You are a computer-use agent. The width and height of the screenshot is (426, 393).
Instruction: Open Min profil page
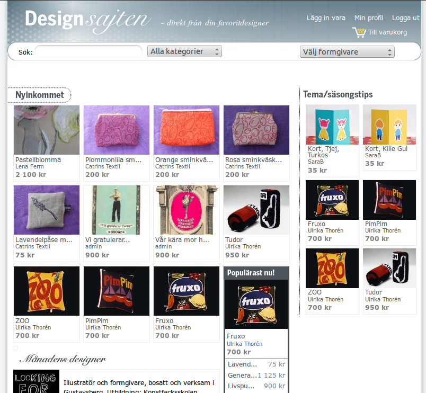(369, 18)
